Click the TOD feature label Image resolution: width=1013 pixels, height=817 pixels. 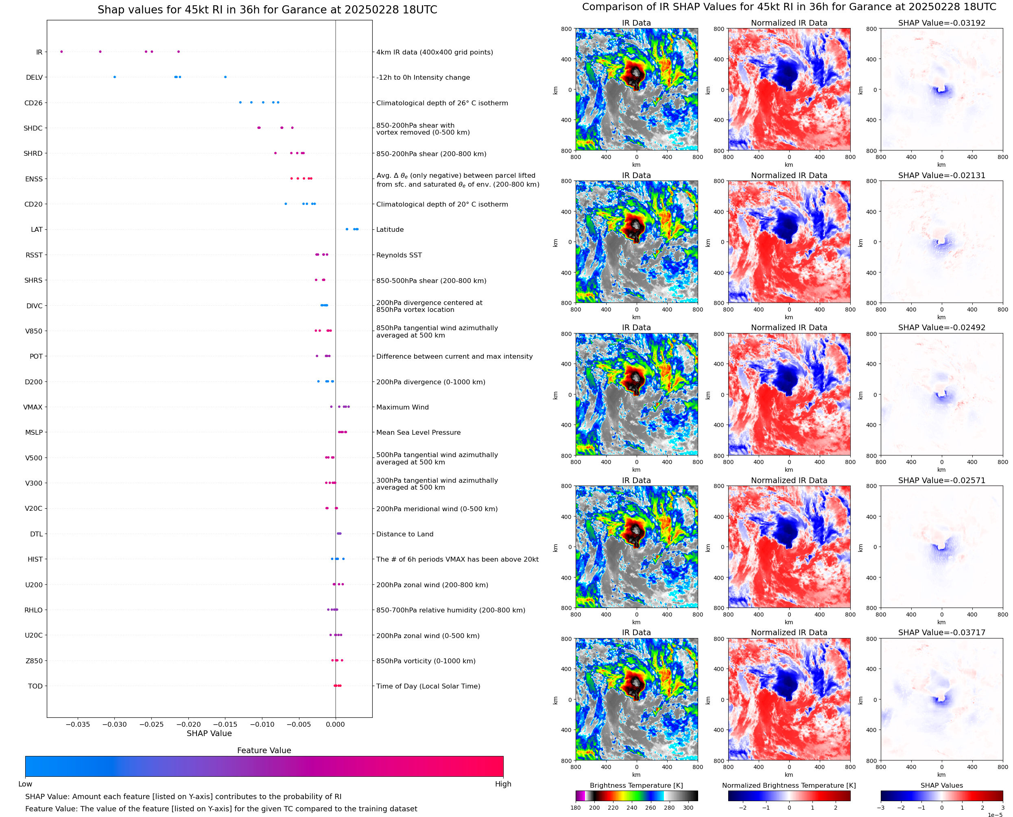[x=35, y=686]
